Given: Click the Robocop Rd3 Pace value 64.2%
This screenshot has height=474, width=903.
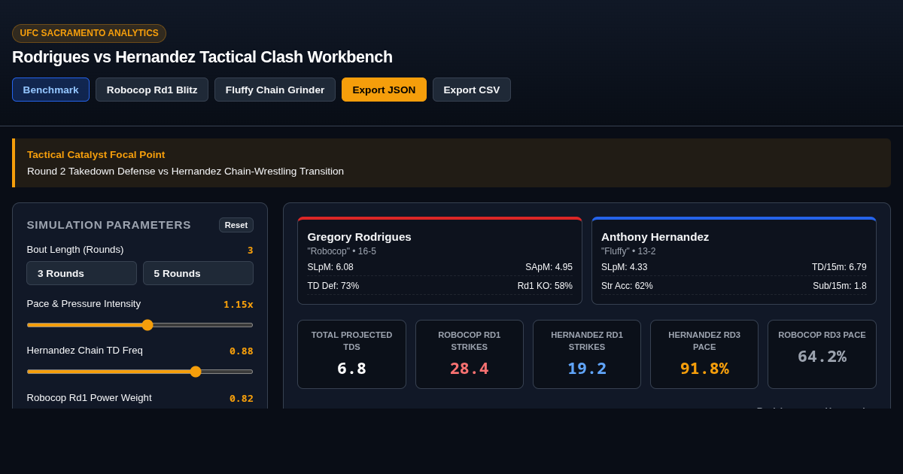Looking at the screenshot, I should 822,357.
